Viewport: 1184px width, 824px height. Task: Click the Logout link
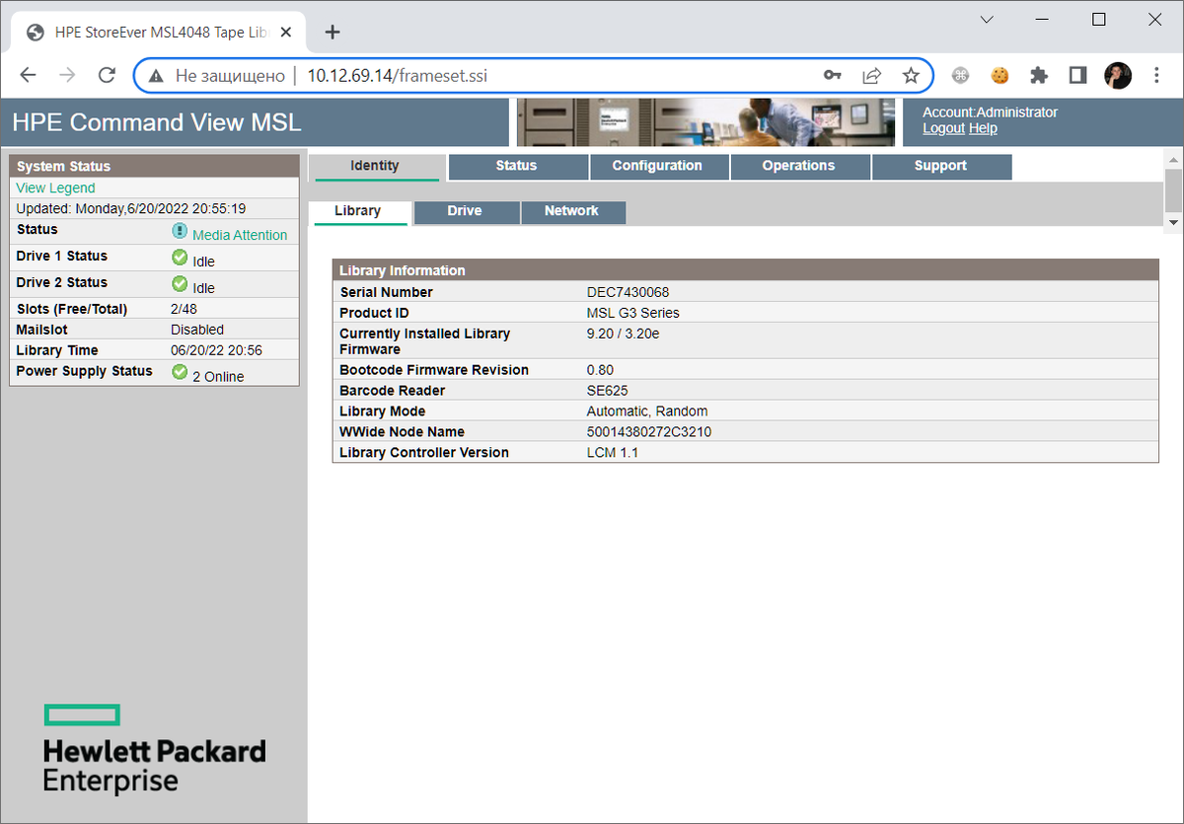[944, 128]
